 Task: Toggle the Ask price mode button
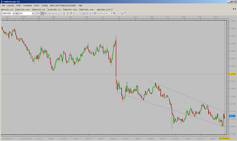(46, 13)
